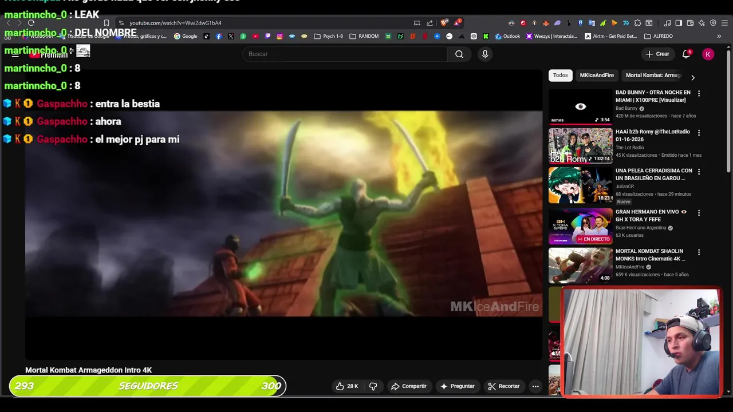The height and width of the screenshot is (412, 733).
Task: Open the MKIceAndFire channel name link
Action: (x=630, y=267)
